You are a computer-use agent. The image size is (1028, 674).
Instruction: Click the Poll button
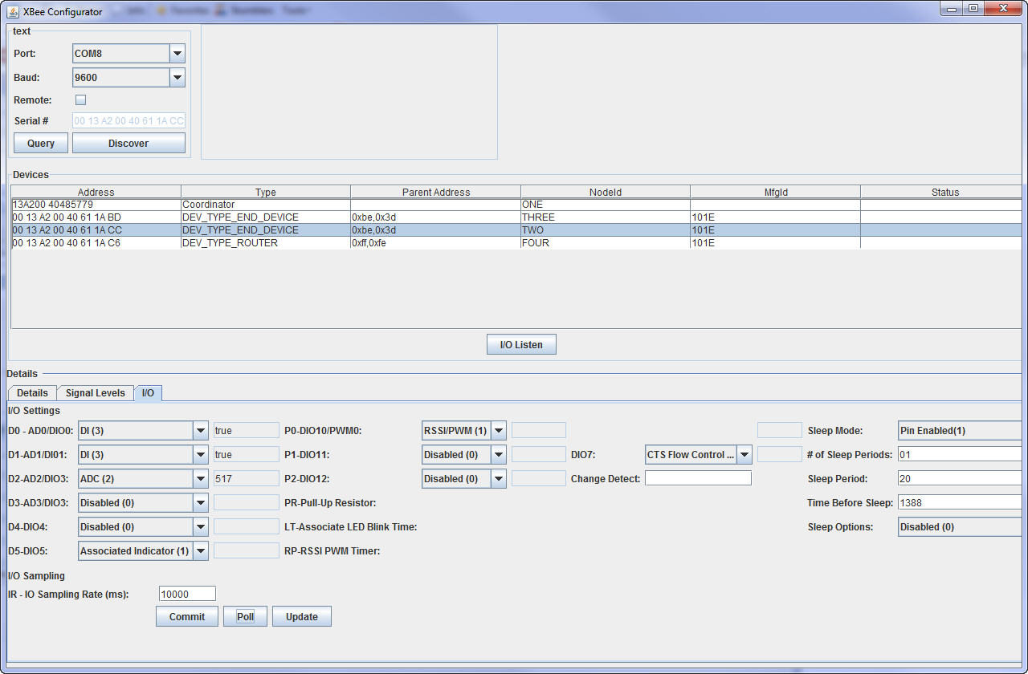click(x=245, y=617)
